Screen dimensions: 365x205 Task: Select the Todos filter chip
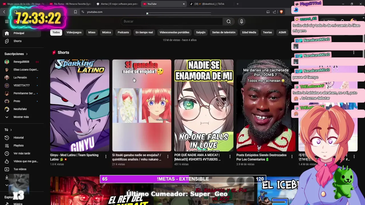[x=56, y=32]
